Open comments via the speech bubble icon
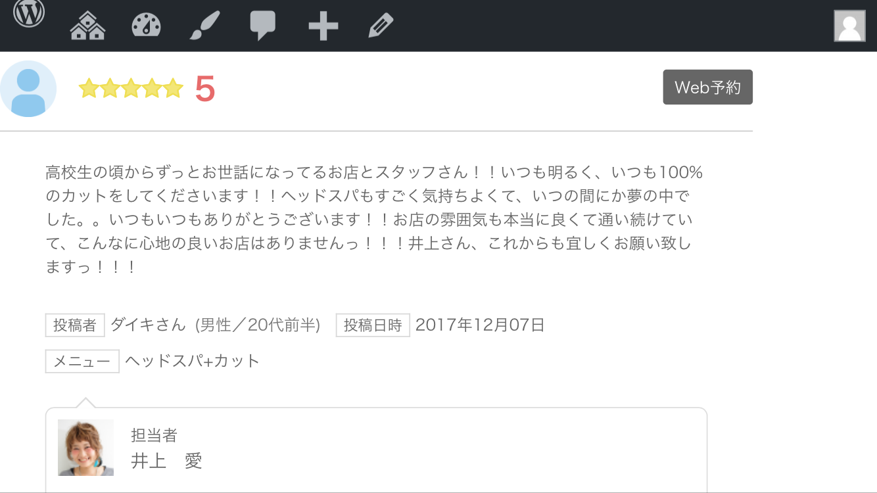 point(262,27)
